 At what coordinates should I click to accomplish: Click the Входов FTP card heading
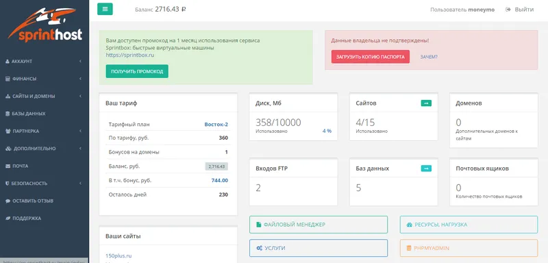(x=271, y=168)
